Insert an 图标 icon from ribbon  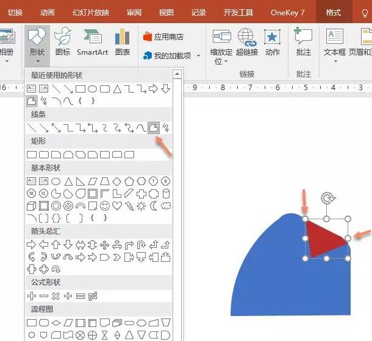tap(62, 41)
